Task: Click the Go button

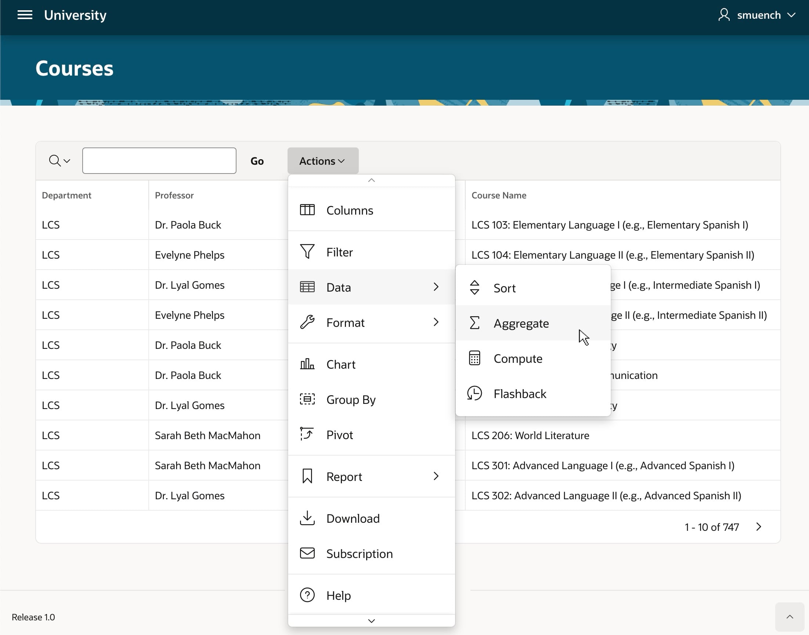Action: (257, 161)
